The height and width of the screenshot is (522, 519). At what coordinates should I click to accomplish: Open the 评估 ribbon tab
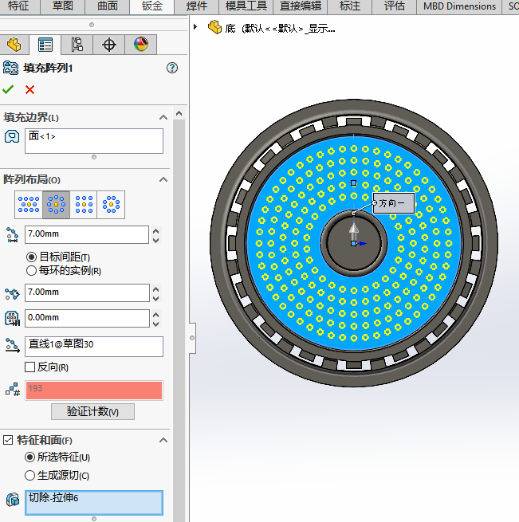pos(395,6)
